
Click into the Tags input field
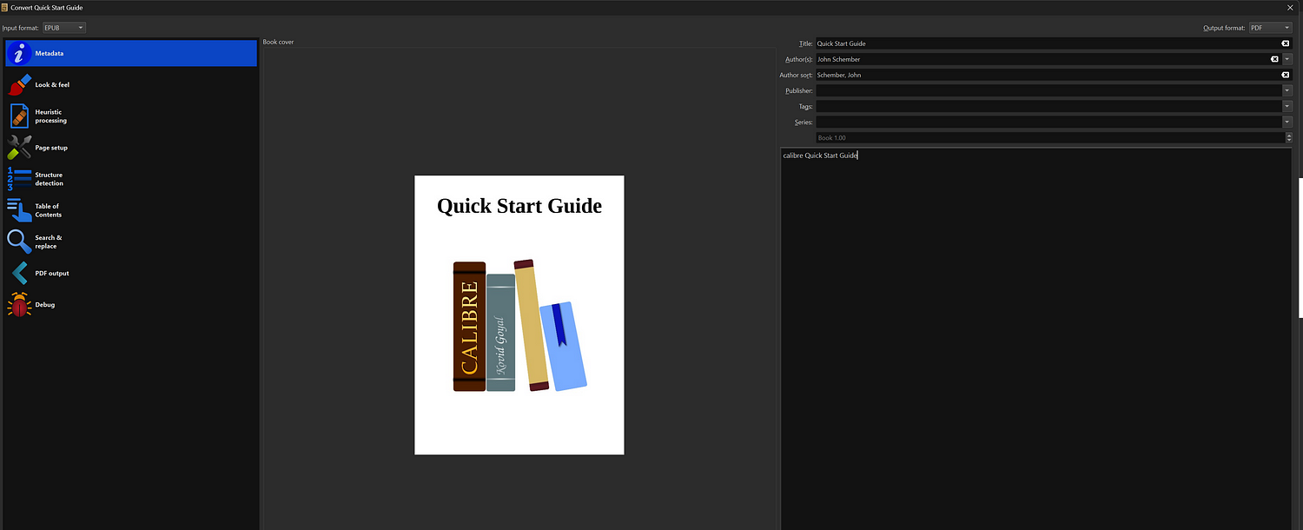tap(1048, 106)
